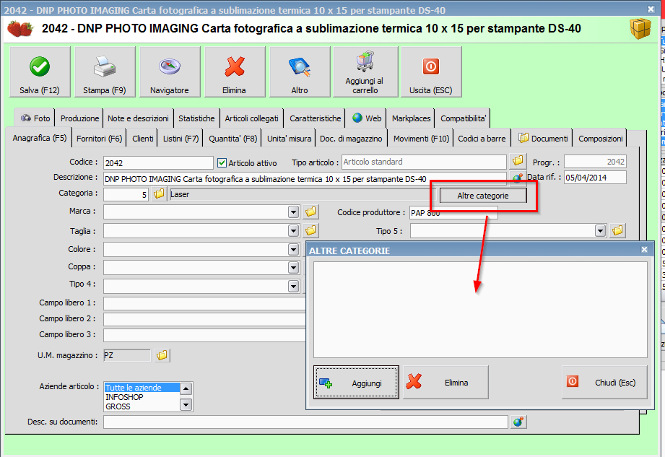Select the Anagrafica (F5) tab

(40, 138)
